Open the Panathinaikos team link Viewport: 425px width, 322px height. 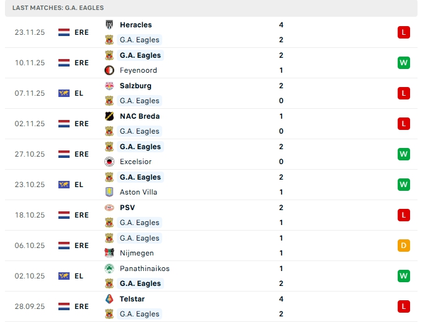[x=144, y=269]
